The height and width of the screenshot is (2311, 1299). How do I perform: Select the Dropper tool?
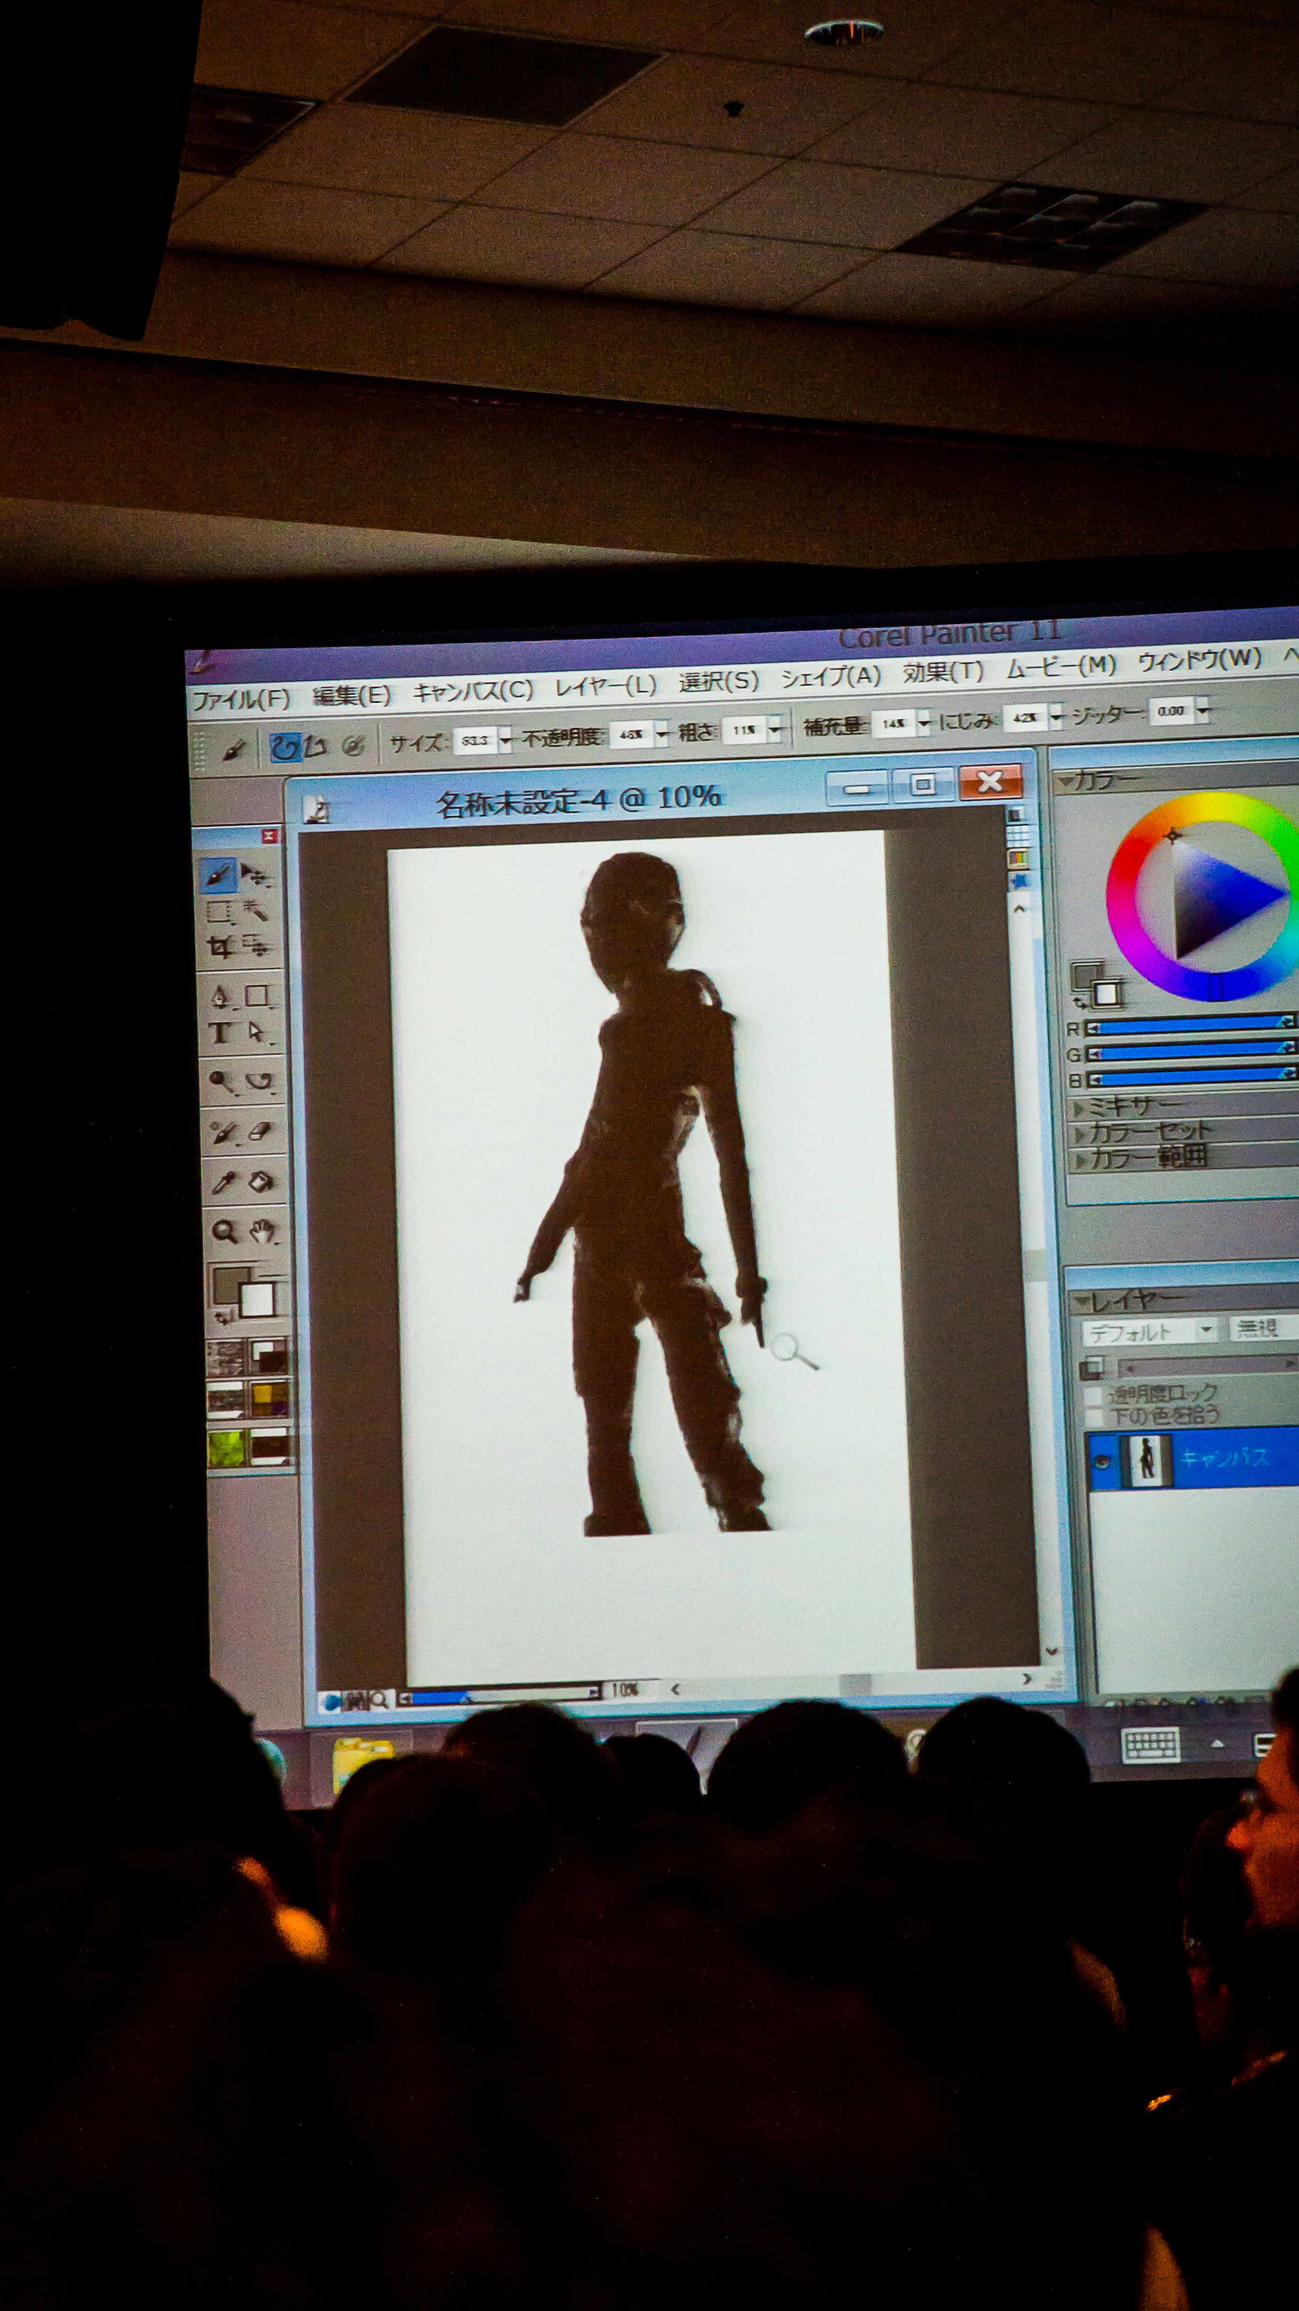coord(224,1182)
